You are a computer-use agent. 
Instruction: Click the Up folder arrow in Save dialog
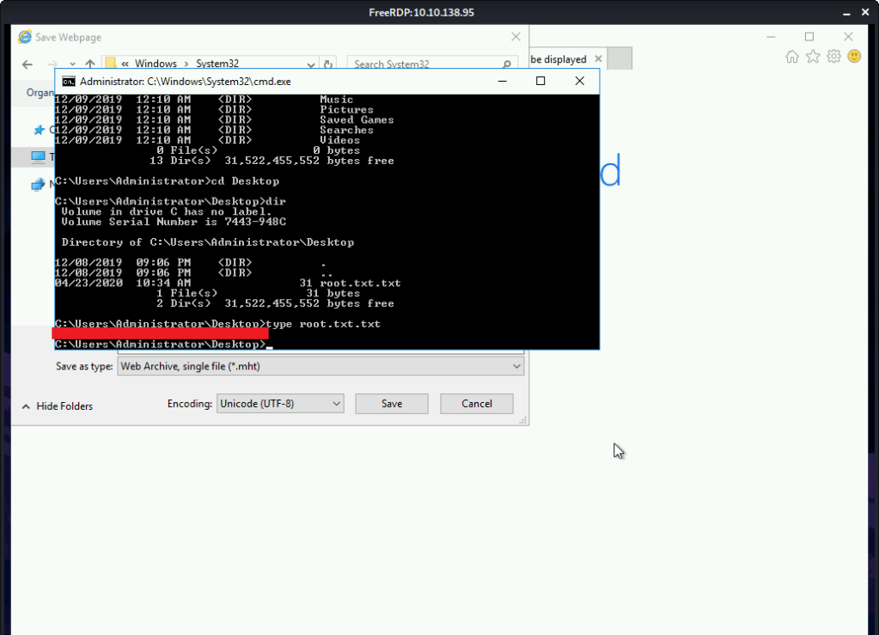[x=90, y=64]
